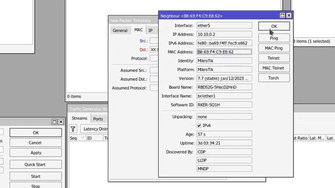Viewport: 335px width, 188px height.
Task: Click the Ping button
Action: click(x=274, y=38)
